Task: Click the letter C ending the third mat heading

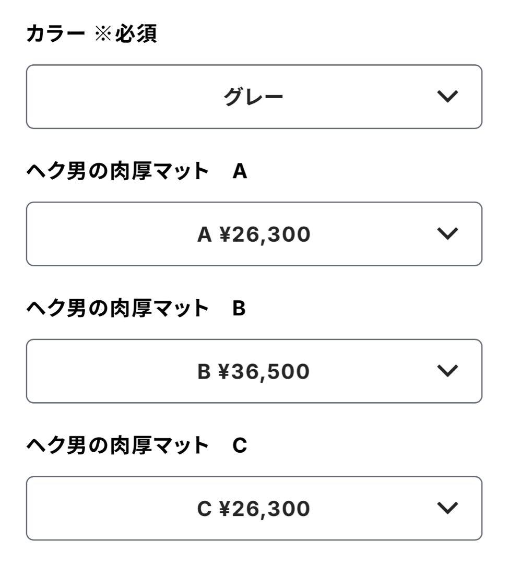Action: pyautogui.click(x=239, y=446)
